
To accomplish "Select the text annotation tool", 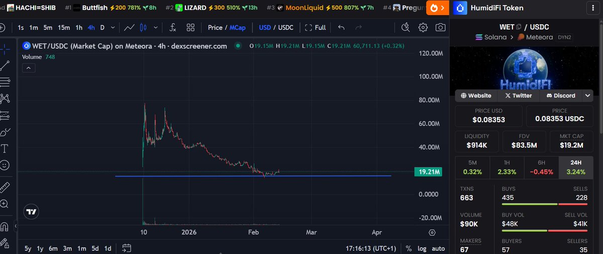I will click(5, 149).
